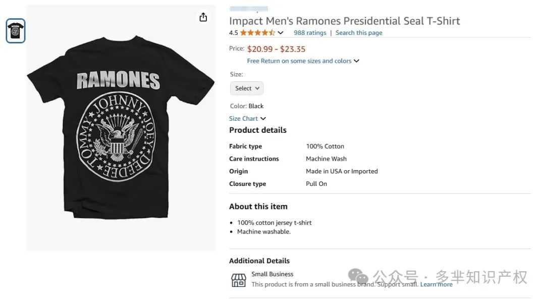Screen dimensions: 545x299
Task: Open the 988 ratings link
Action: 310,33
